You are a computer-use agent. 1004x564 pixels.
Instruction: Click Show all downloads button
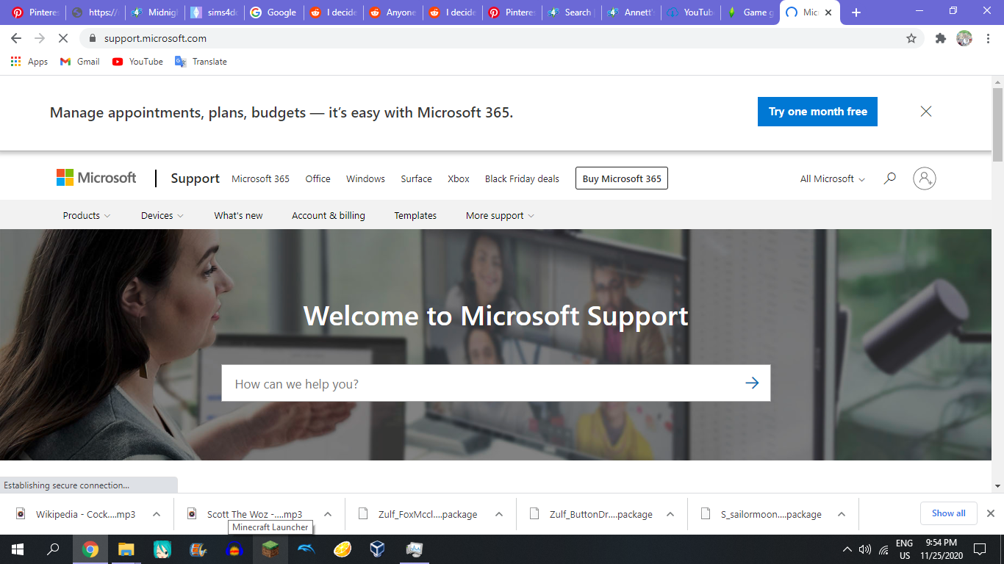[949, 513]
